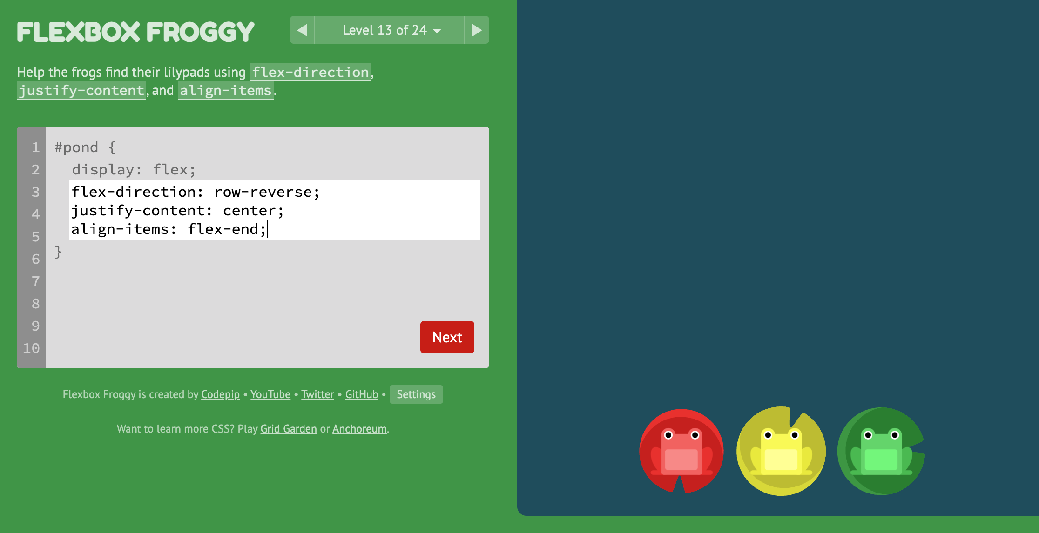Open the Anchoreum link
This screenshot has height=533, width=1039.
pos(359,429)
